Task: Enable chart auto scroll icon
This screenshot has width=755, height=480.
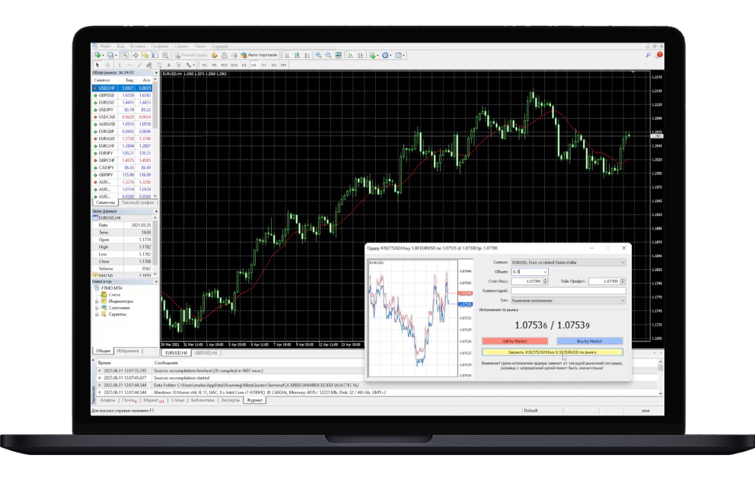Action: click(351, 56)
